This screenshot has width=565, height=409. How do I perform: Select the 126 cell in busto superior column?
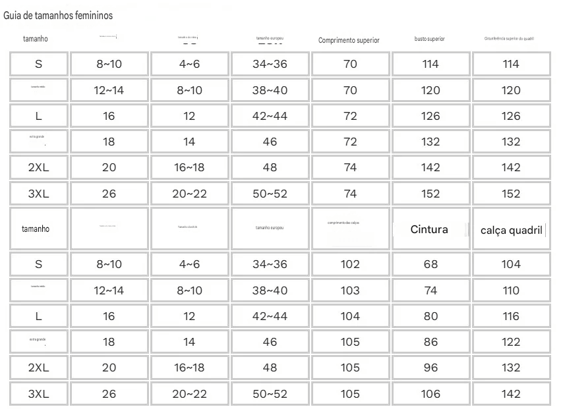pyautogui.click(x=431, y=116)
